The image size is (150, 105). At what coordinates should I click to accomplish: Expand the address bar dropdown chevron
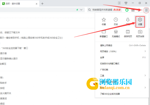81,10
